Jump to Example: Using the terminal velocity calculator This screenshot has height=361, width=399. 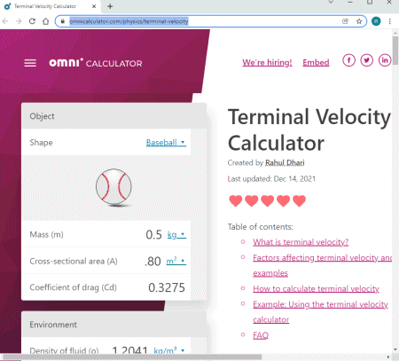pyautogui.click(x=320, y=312)
